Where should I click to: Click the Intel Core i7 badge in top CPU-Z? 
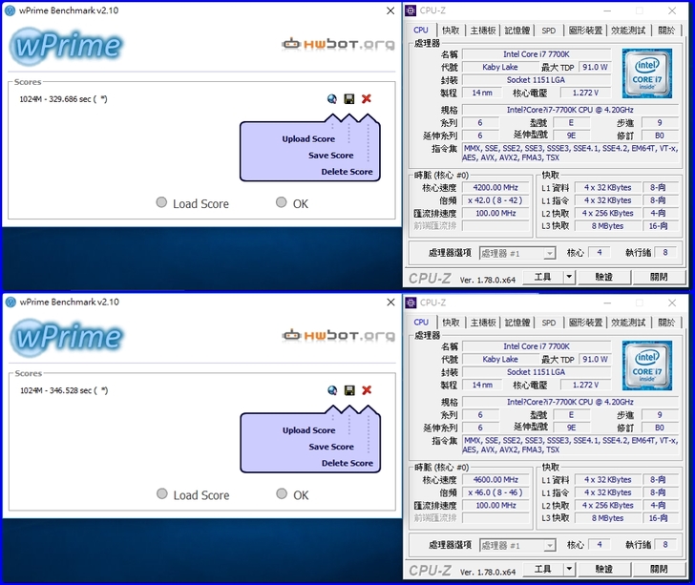pyautogui.click(x=646, y=73)
